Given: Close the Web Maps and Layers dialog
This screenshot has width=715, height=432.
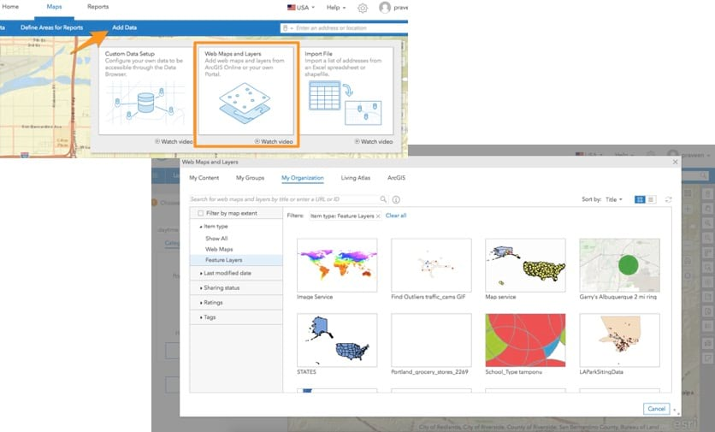Looking at the screenshot, I should tap(676, 162).
